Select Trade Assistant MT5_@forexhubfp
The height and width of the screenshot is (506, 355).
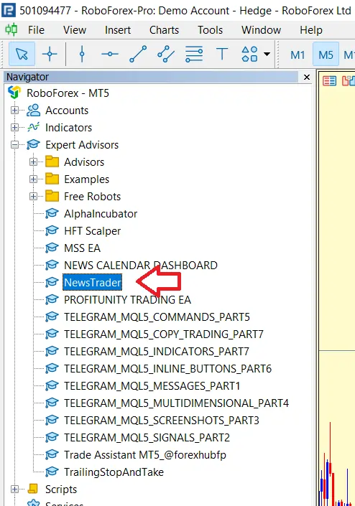(x=145, y=455)
